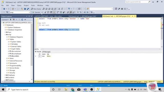
Task: Open the Tools menu
Action: [x=33, y=5]
